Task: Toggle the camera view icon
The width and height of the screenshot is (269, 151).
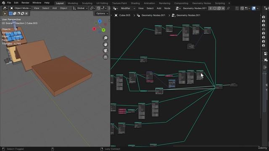Action: (x=105, y=50)
